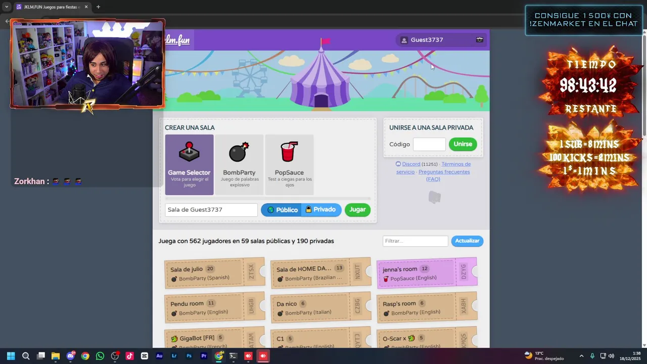Set the room visibility to Público

click(x=282, y=210)
